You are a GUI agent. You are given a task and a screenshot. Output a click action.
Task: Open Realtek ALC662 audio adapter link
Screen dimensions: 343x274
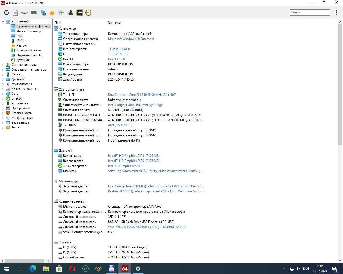(x=156, y=191)
